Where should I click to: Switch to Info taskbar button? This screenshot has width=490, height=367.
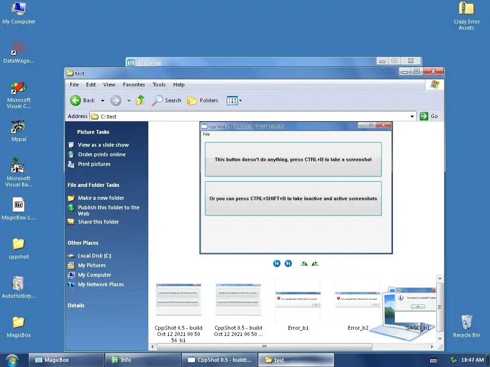(143, 360)
